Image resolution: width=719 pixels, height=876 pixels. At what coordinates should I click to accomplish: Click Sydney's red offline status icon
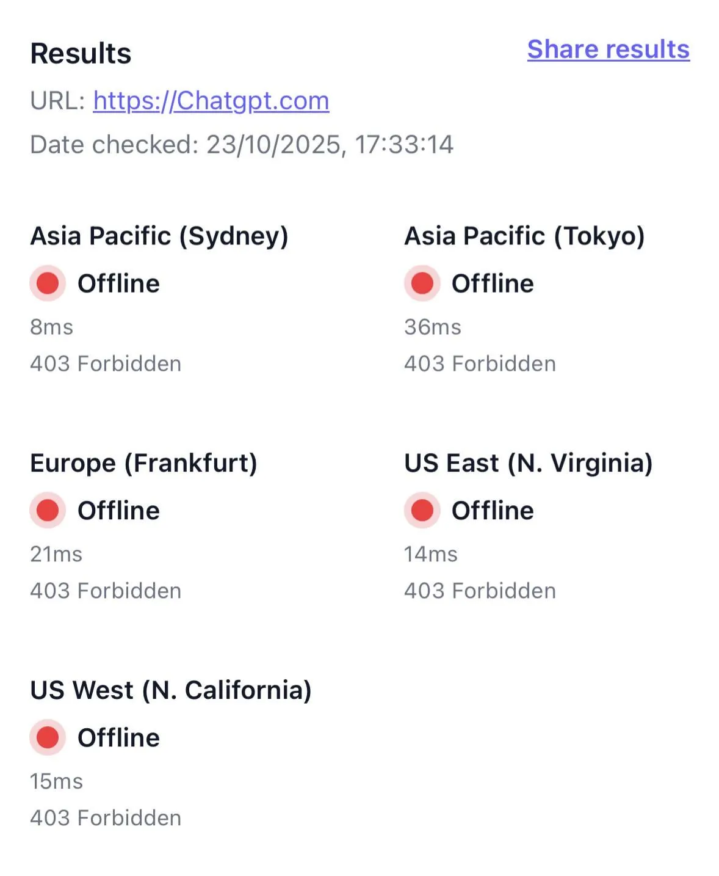[48, 283]
